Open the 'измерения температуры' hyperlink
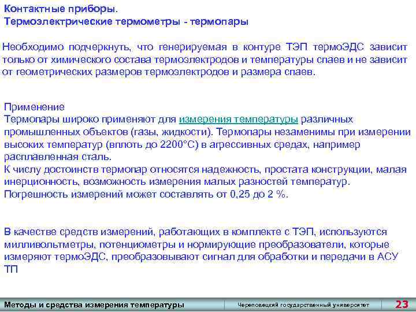The width and height of the screenshot is (416, 312). [x=238, y=120]
